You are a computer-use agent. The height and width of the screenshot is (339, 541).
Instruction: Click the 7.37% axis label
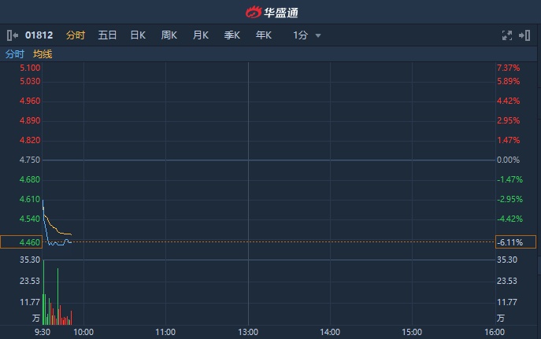[x=508, y=68]
